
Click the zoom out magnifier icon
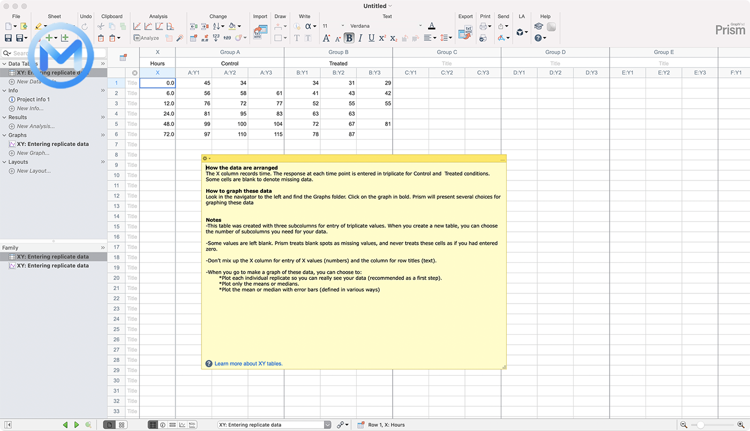pos(684,425)
